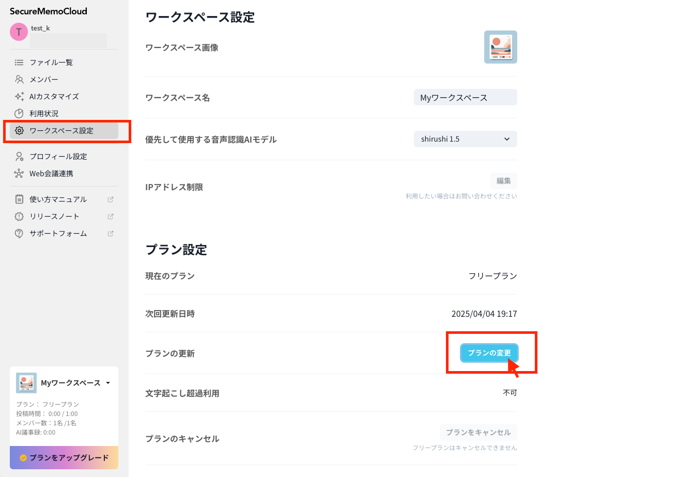Screen dimensions: 679x477
Task: Click external link icon beside 使い方マニュアル
Action: click(110, 199)
